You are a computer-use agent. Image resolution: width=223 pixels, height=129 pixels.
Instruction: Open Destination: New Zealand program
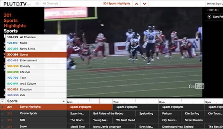coord(181,127)
